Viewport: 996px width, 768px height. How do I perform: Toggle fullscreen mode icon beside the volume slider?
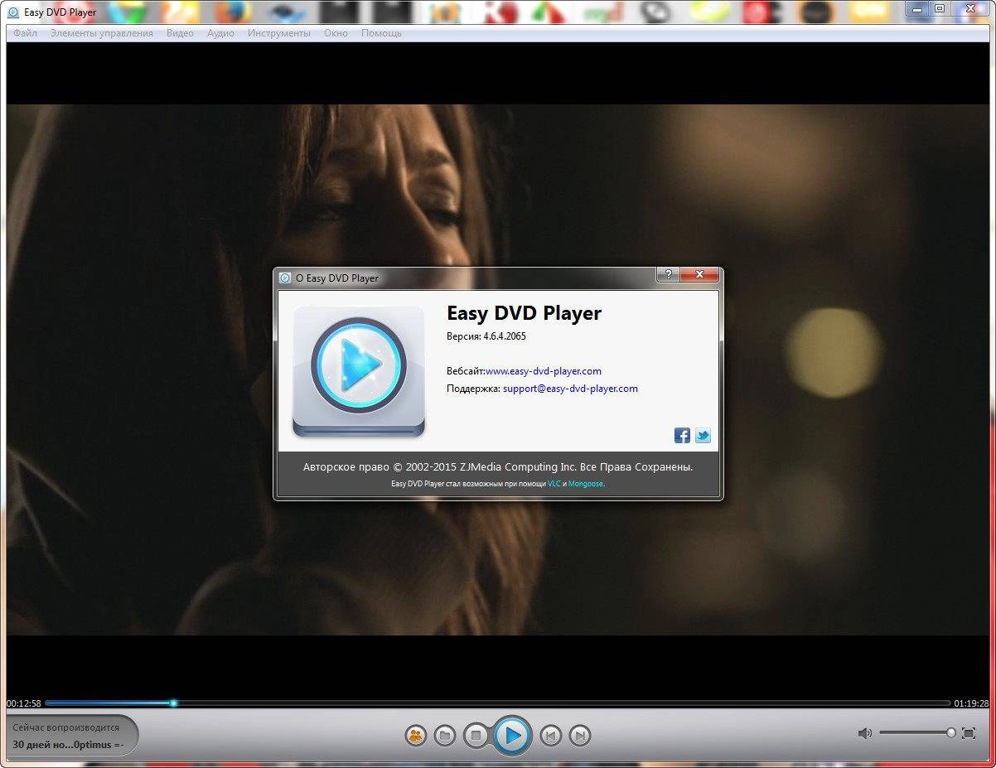pos(969,733)
